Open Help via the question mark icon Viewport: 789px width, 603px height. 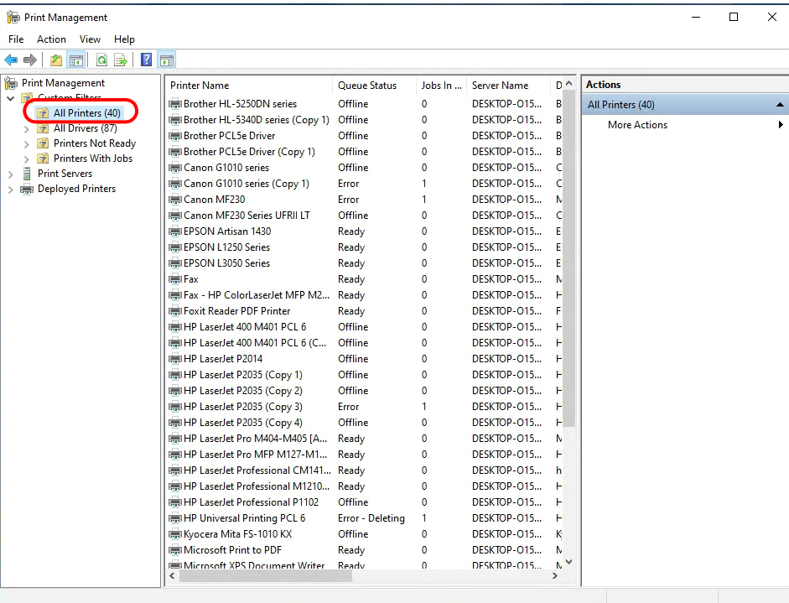click(x=146, y=60)
